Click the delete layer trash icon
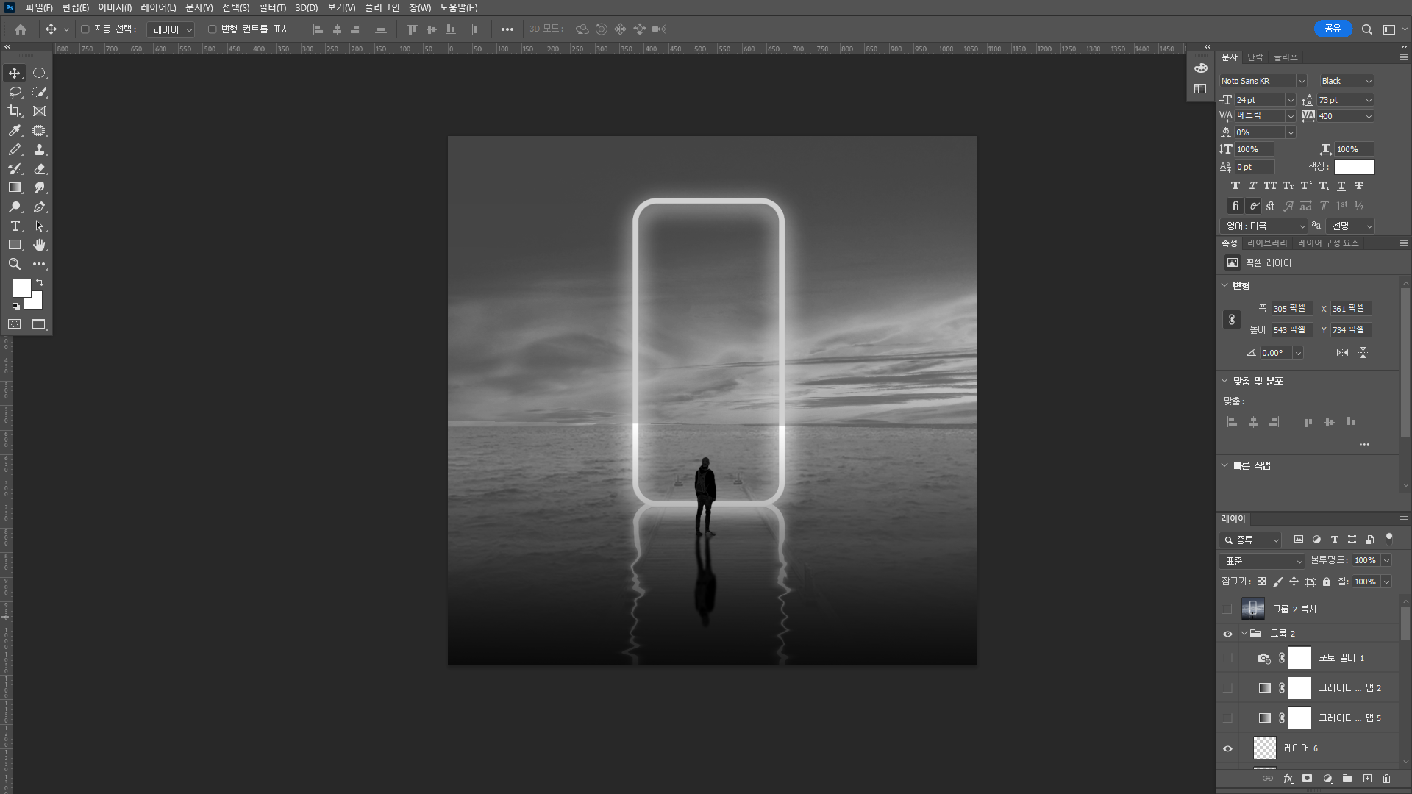Screen dimensions: 1412x794 [1386, 778]
